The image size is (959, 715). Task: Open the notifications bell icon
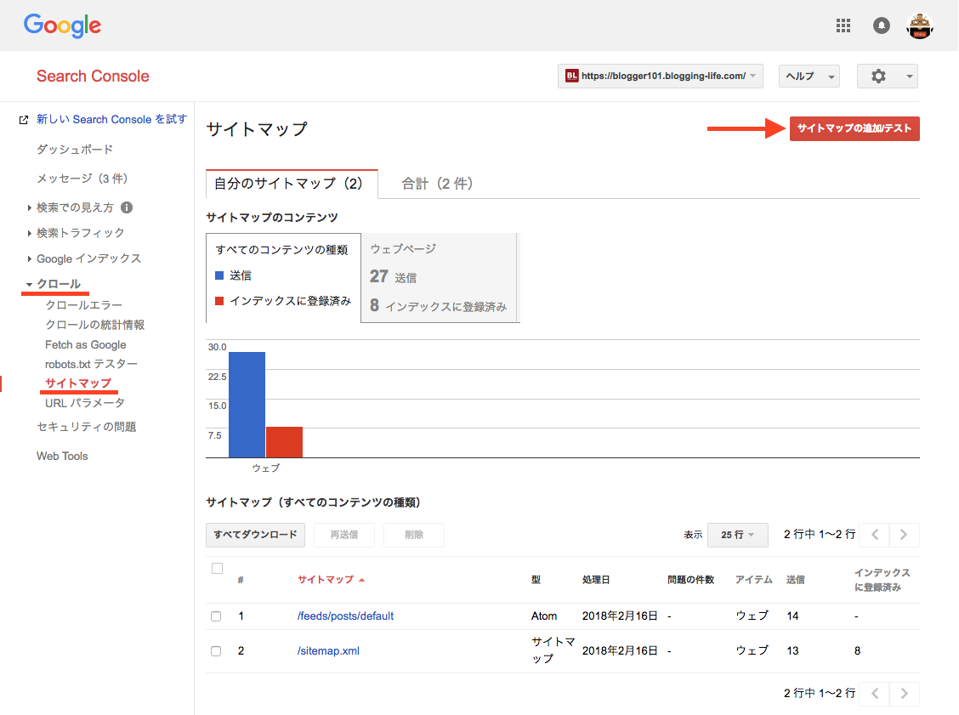point(882,26)
